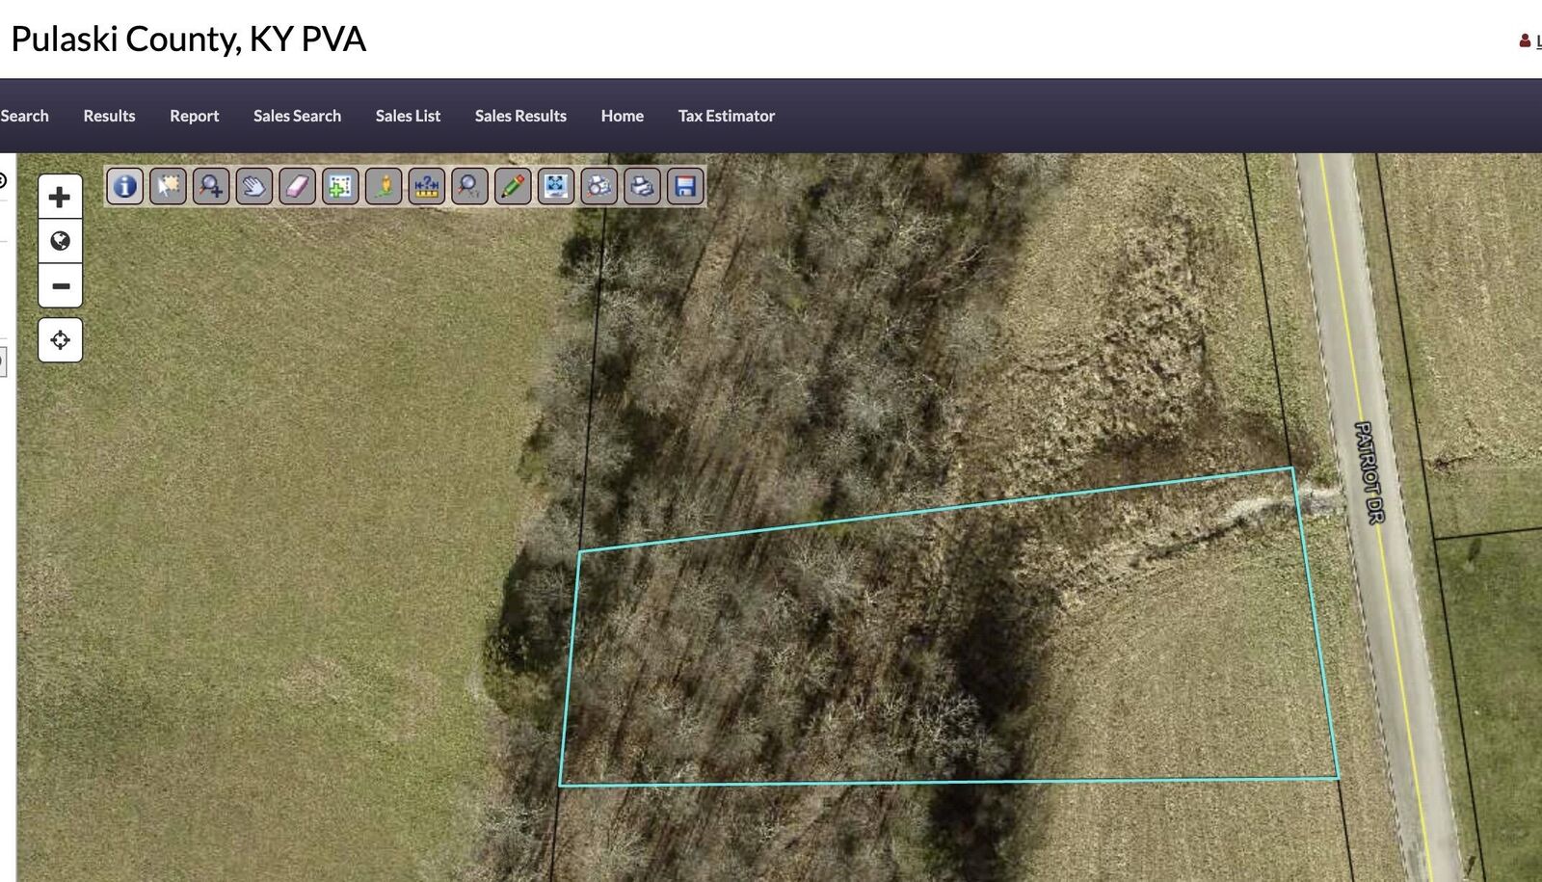Image resolution: width=1542 pixels, height=882 pixels.
Task: Select the Identify info tool
Action: pyautogui.click(x=124, y=186)
